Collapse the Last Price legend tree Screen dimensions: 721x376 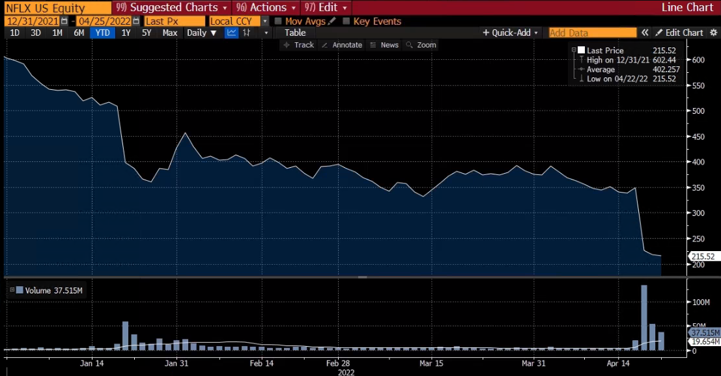[x=574, y=50]
